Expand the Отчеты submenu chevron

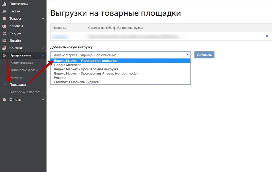(43, 100)
